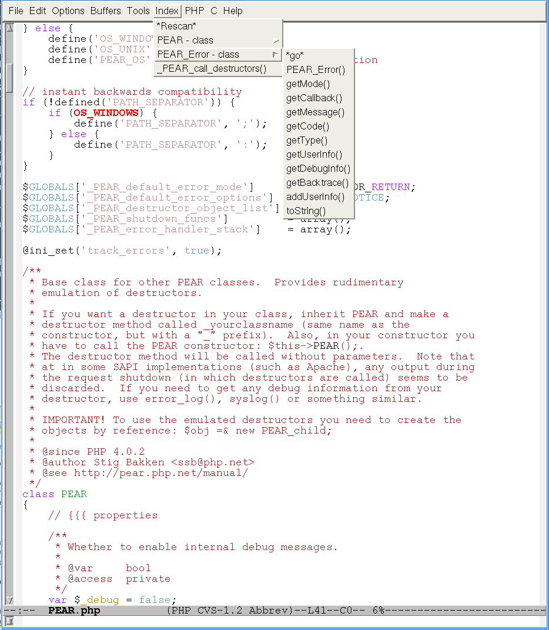
Task: Click the IMPORTANT! word in the comment
Action: (x=73, y=420)
